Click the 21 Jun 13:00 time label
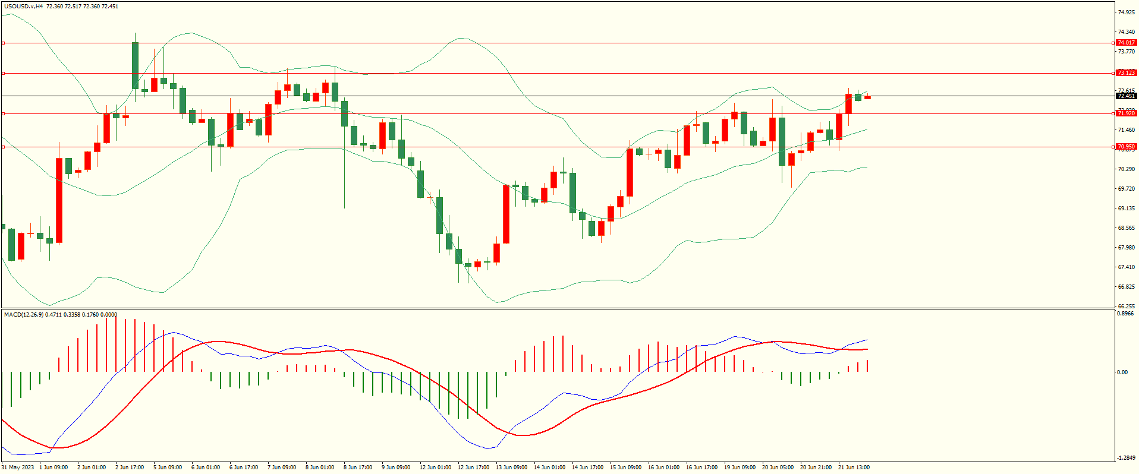Screen dimensions: 1139x474 tap(854, 467)
